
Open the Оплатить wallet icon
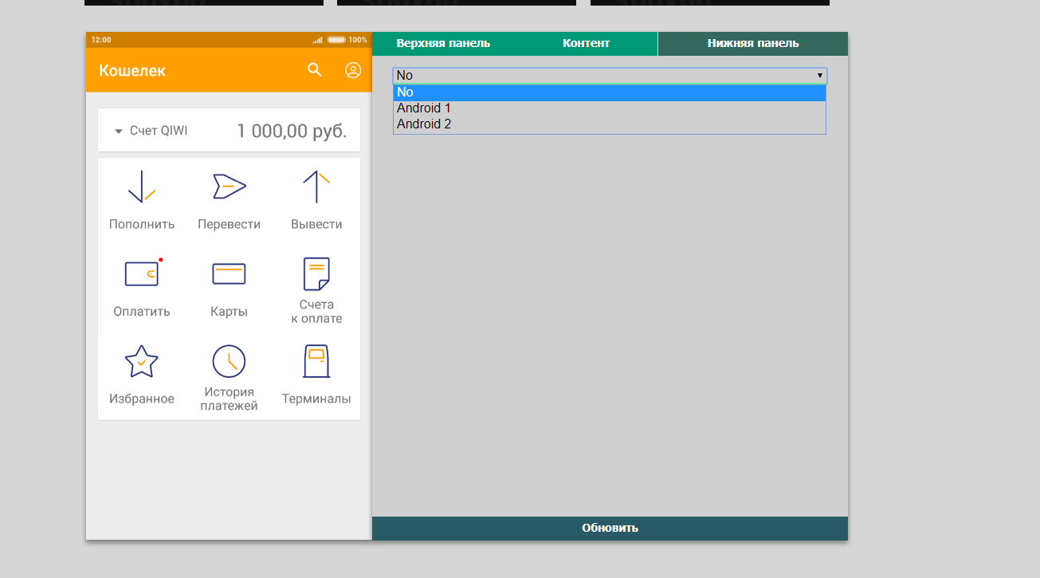click(141, 273)
